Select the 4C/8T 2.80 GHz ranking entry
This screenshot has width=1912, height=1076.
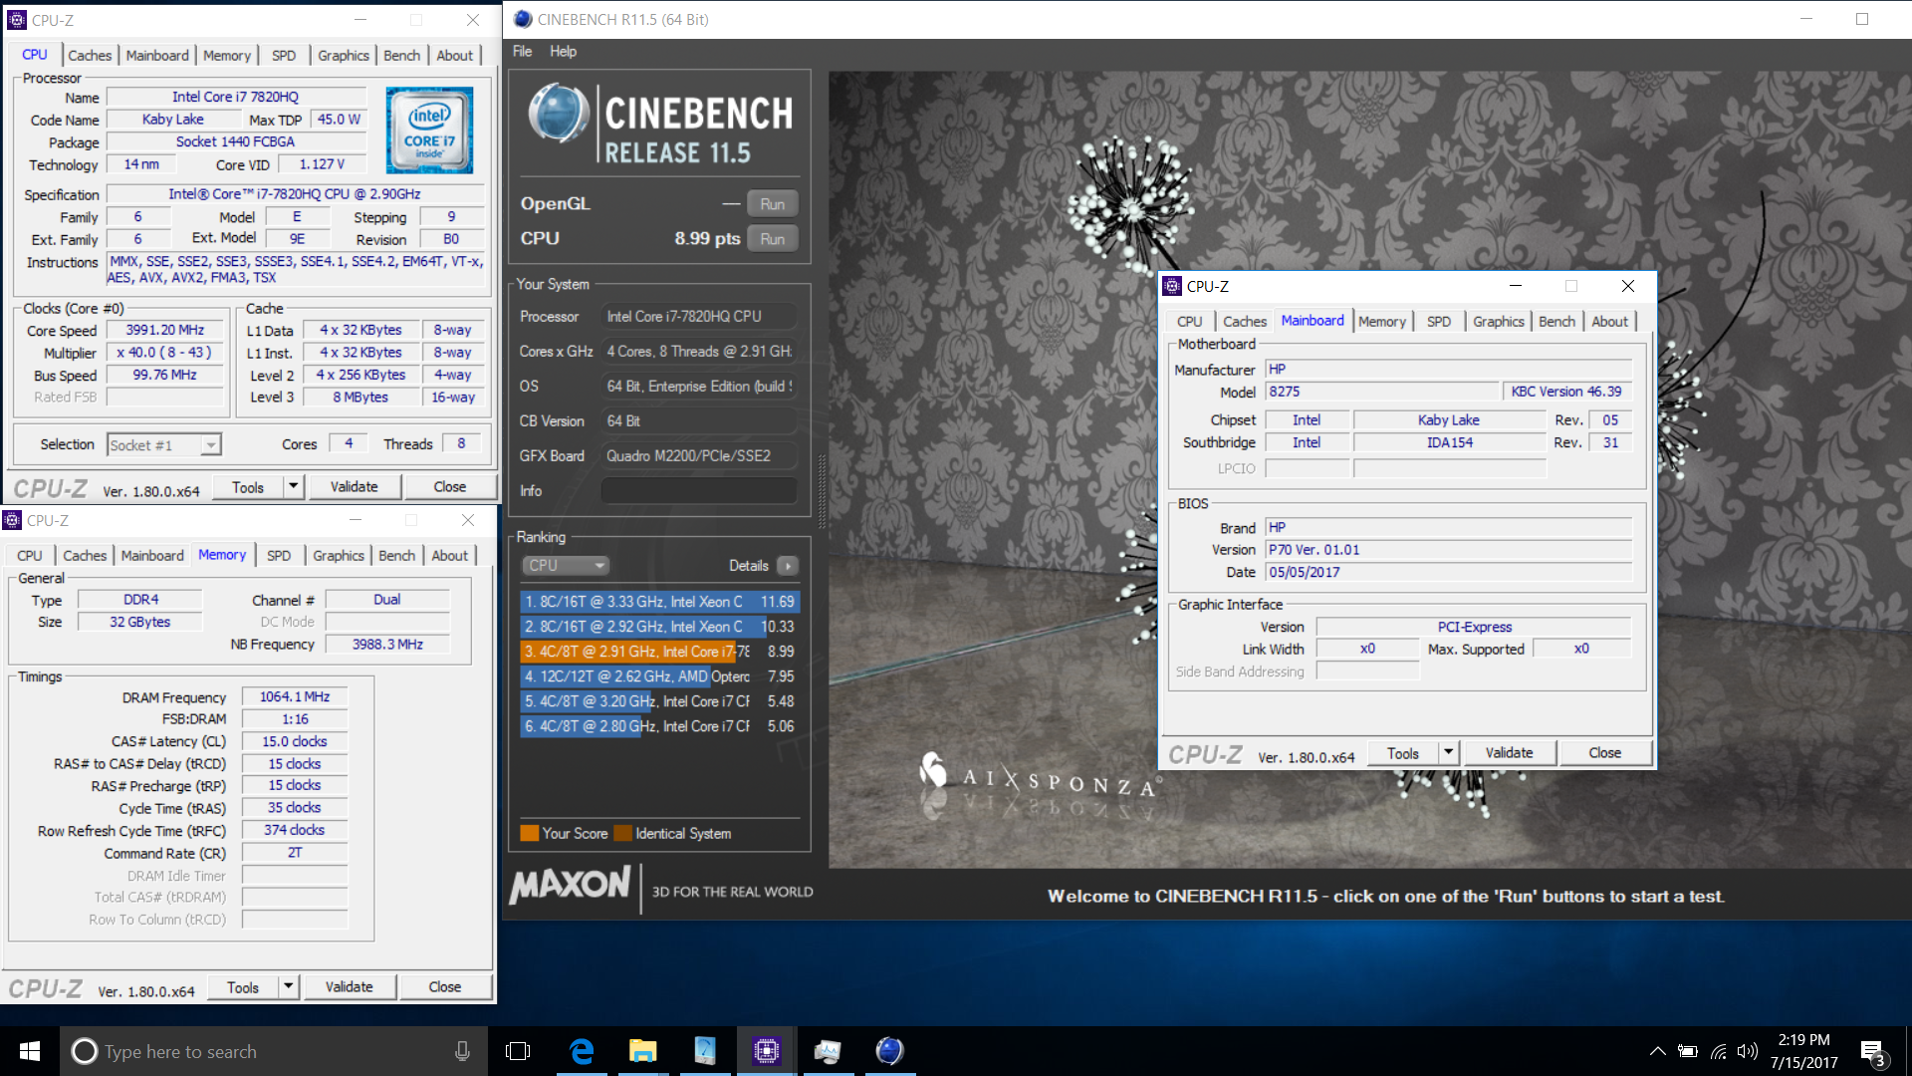tap(659, 726)
